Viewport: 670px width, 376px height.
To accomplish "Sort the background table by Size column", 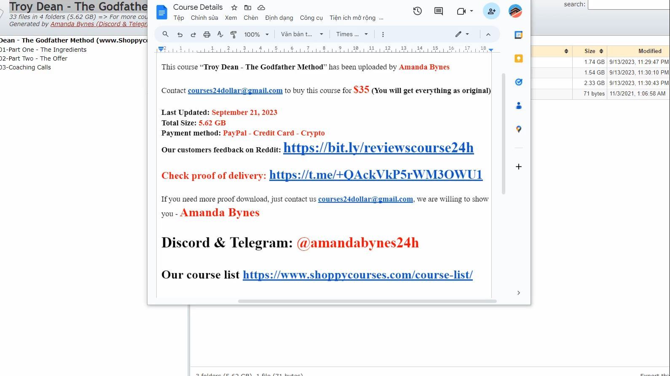I will (590, 51).
